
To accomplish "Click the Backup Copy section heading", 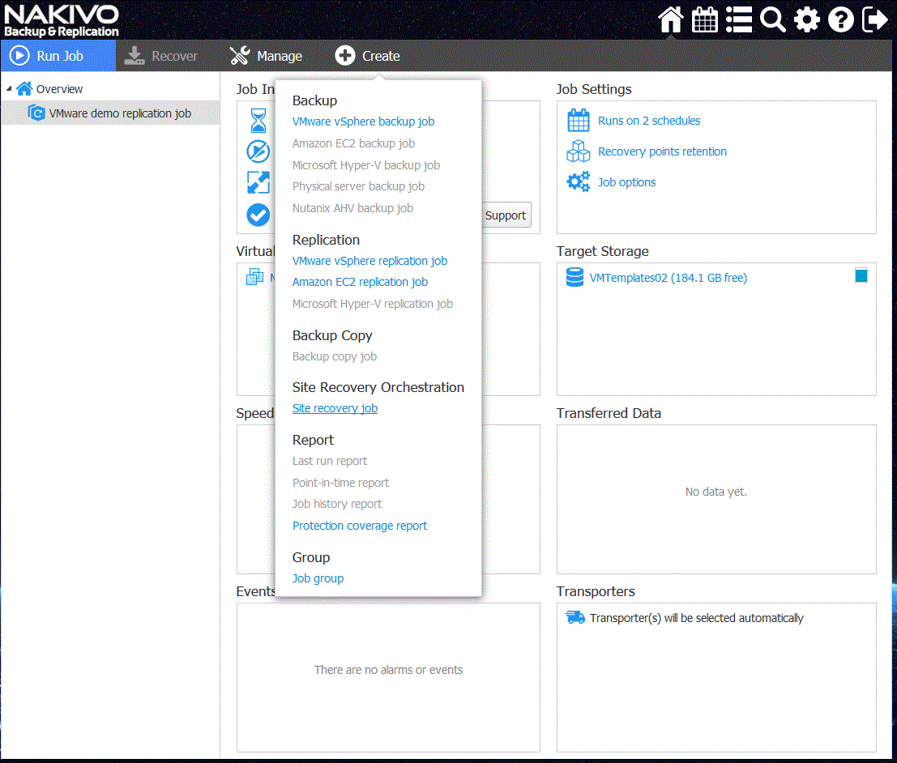I will (x=332, y=335).
